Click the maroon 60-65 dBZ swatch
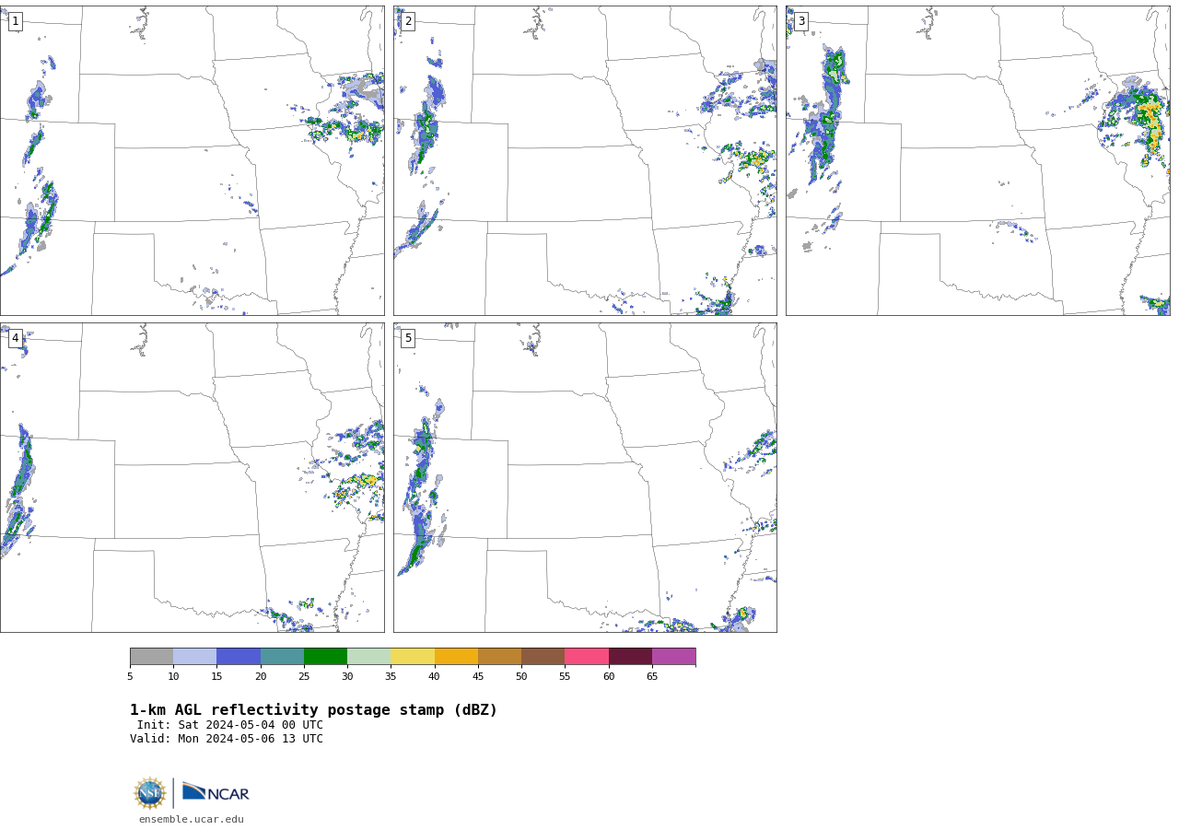Viewport: 1179px width, 830px height. [630, 657]
